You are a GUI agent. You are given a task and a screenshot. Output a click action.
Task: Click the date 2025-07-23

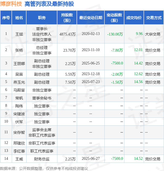click(x=91, y=82)
